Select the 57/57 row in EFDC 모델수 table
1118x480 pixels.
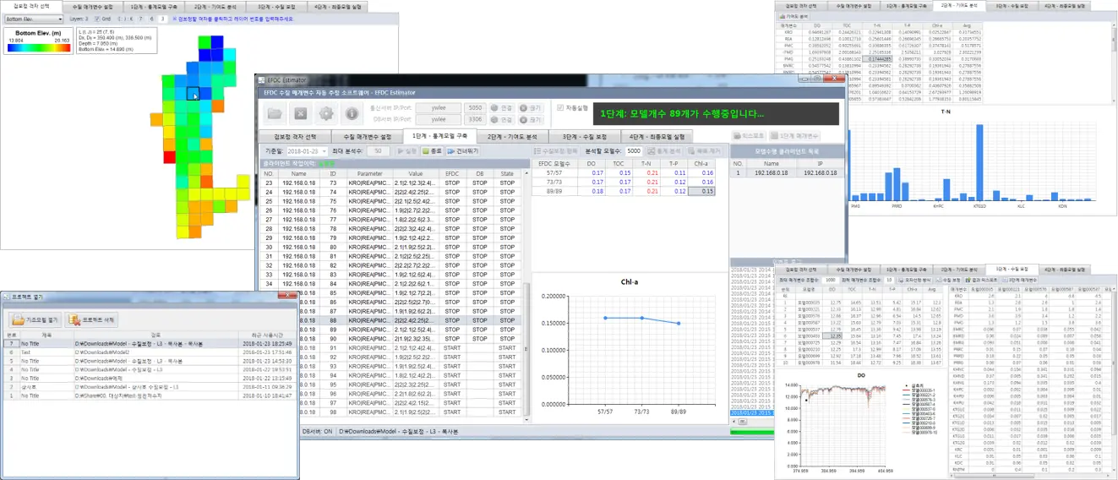[624, 172]
